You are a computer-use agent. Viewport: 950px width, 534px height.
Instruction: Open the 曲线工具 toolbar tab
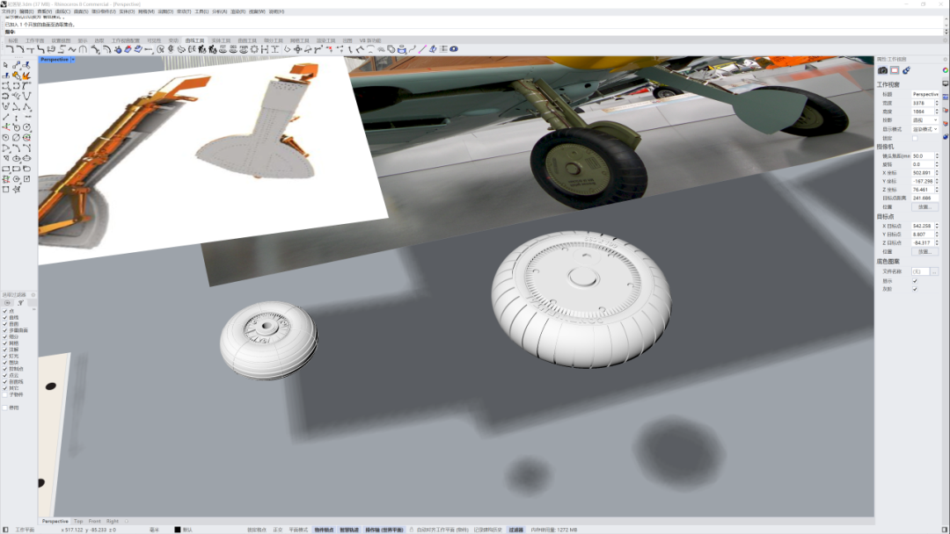194,40
